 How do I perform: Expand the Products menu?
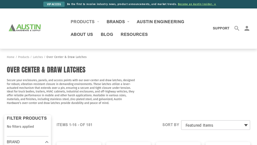83,22
